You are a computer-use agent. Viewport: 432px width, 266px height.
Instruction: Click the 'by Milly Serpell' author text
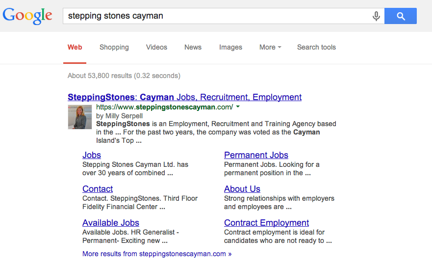click(x=119, y=116)
